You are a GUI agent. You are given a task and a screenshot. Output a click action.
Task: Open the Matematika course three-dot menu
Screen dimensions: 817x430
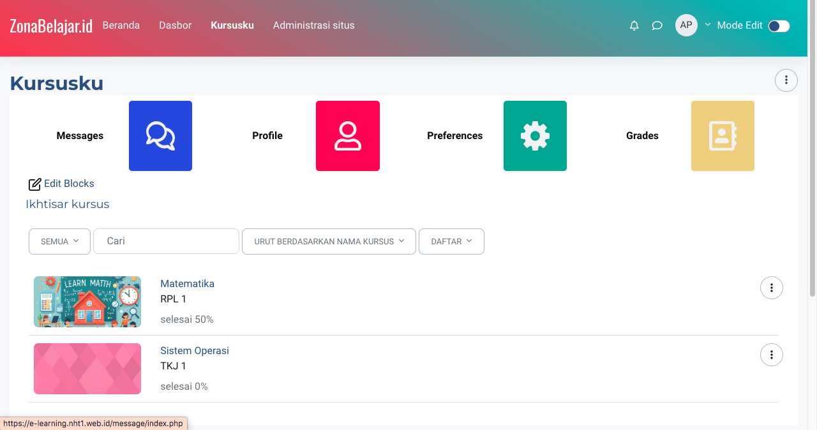click(772, 288)
